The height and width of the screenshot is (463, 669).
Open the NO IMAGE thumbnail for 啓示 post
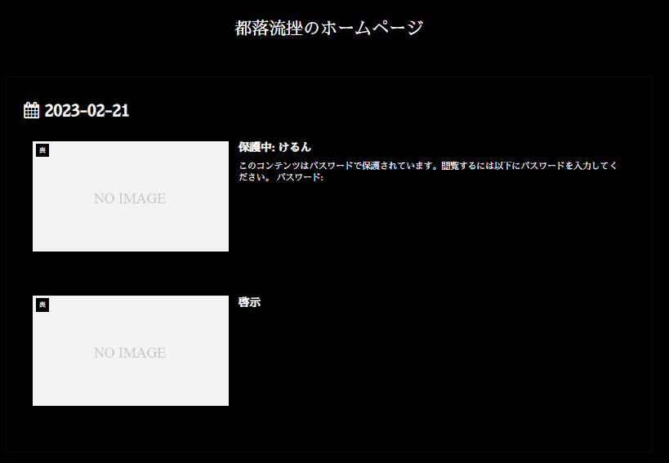click(x=131, y=351)
